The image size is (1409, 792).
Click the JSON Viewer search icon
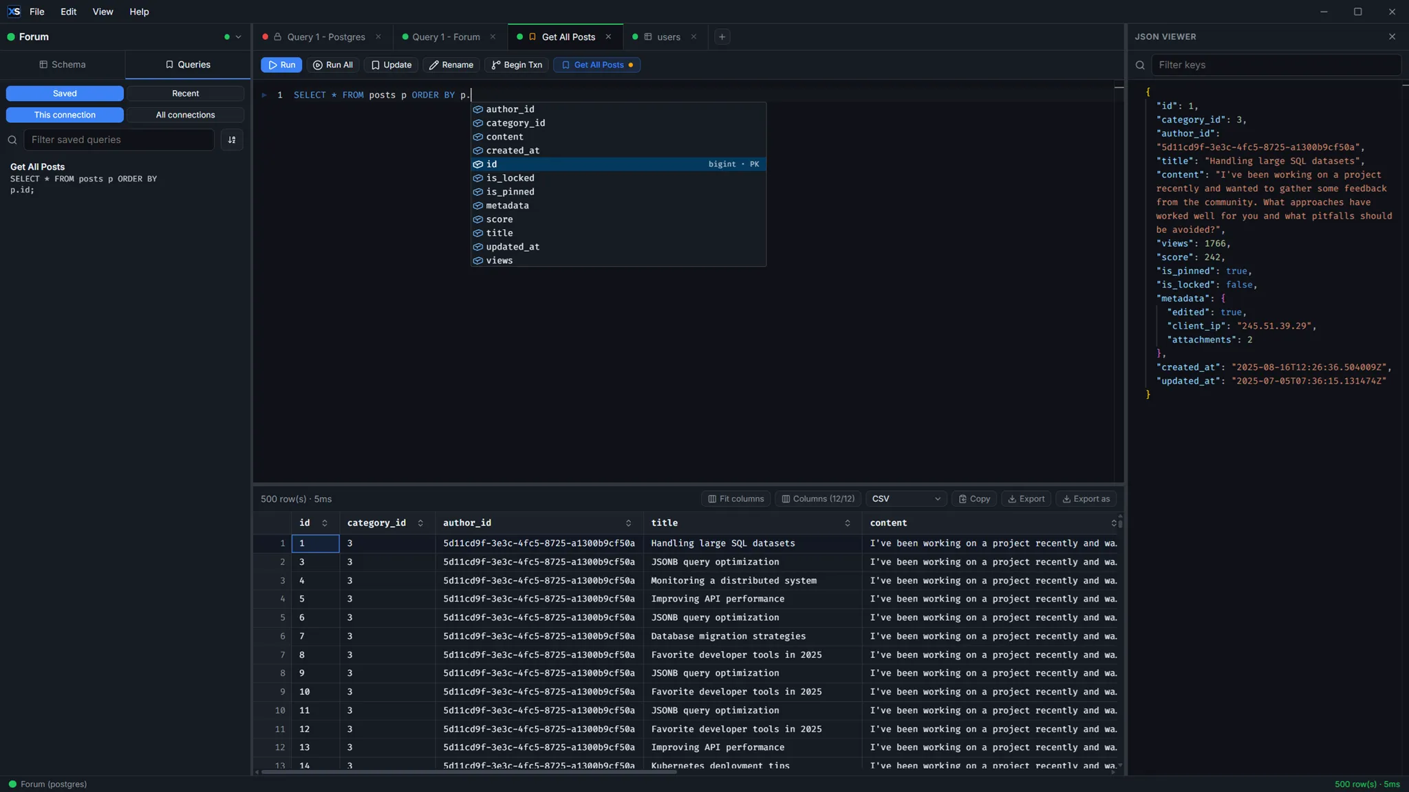click(x=1140, y=65)
